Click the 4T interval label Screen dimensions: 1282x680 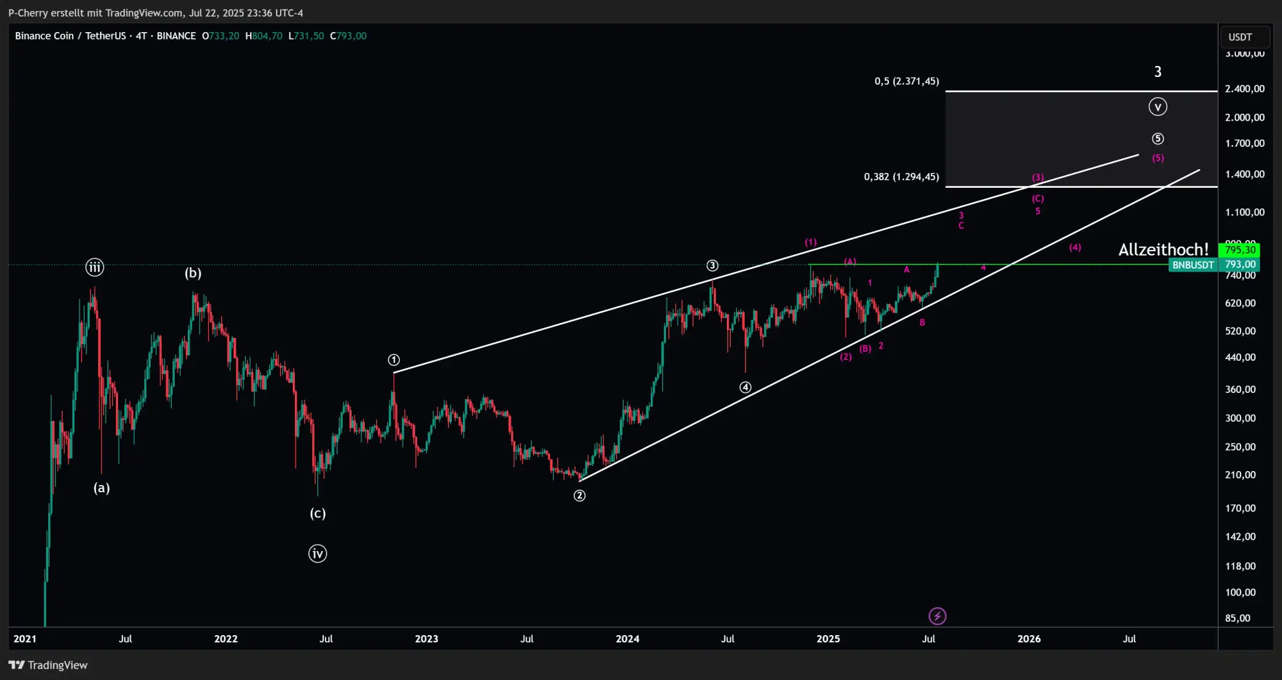pyautogui.click(x=141, y=36)
